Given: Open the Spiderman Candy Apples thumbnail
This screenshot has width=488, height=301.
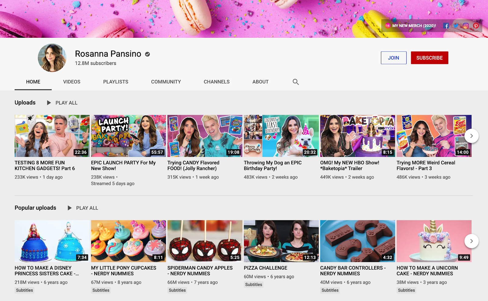Looking at the screenshot, I should (x=205, y=241).
